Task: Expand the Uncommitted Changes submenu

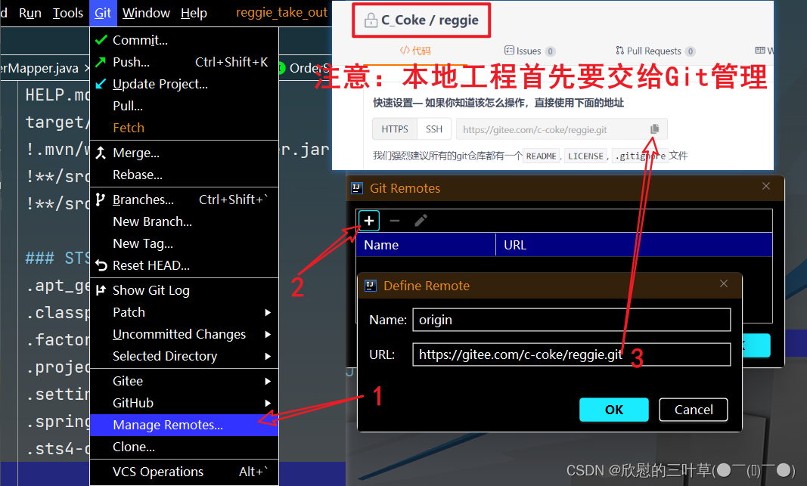Action: click(185, 334)
